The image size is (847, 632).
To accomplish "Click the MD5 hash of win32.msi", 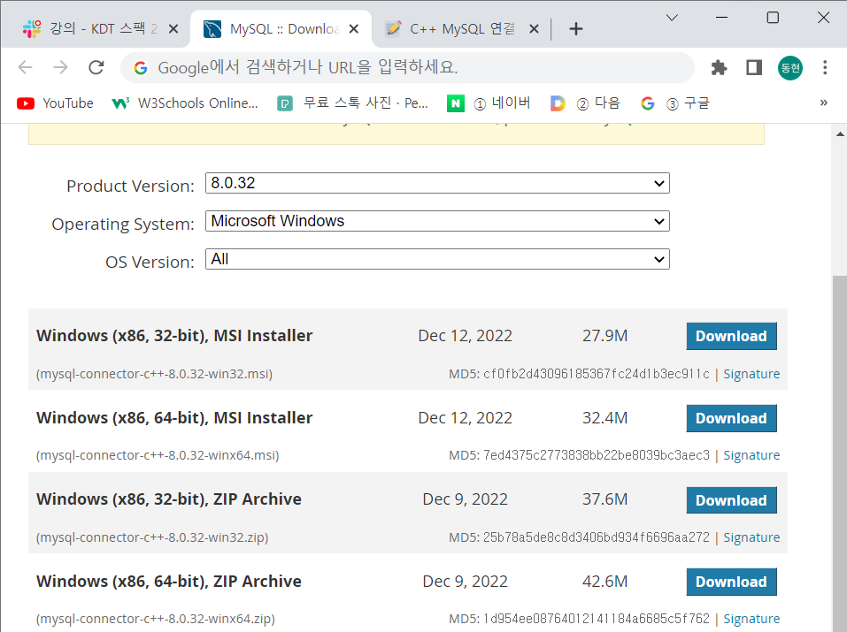I will [x=597, y=374].
